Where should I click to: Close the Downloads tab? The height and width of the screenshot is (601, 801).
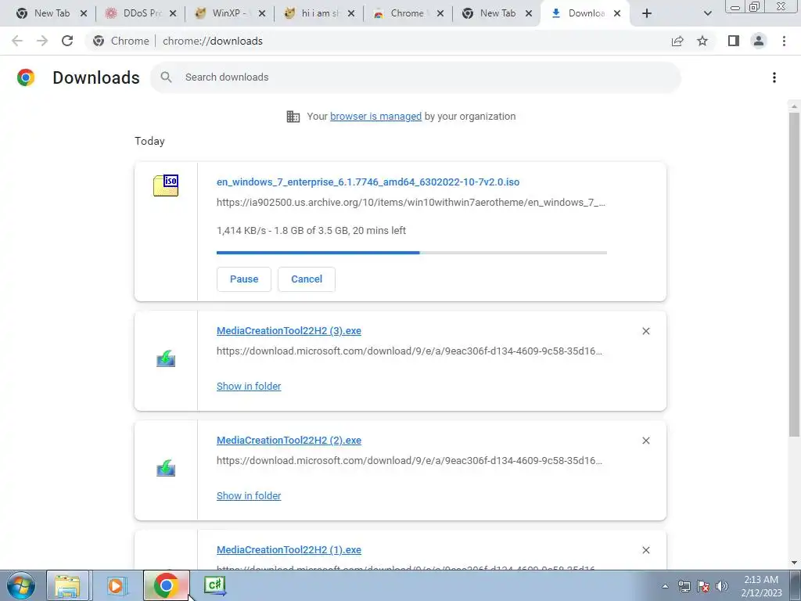[x=617, y=13]
